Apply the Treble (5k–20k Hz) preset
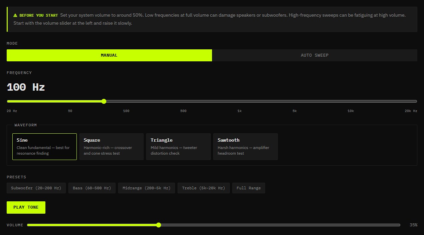 (x=204, y=188)
